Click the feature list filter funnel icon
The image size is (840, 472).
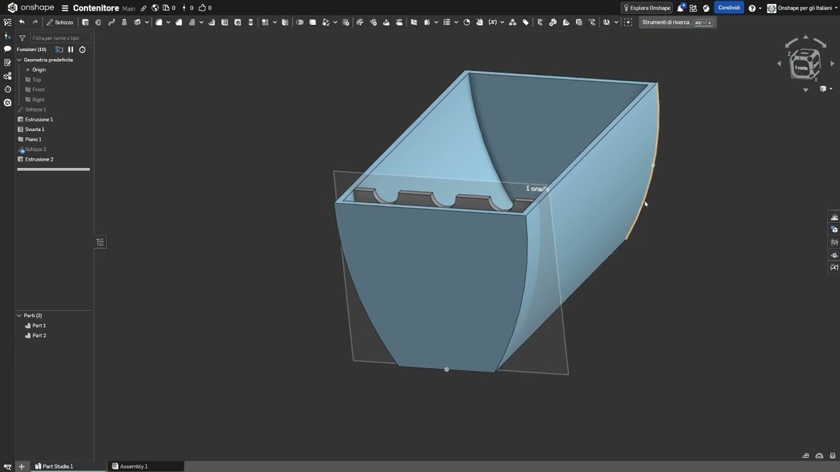tap(22, 38)
